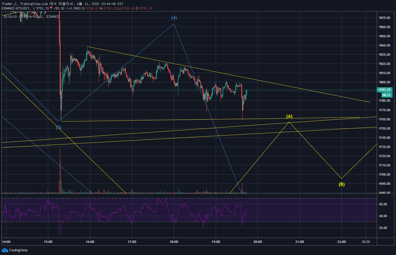Click the red down-arrow change indicator in header

[51, 8]
